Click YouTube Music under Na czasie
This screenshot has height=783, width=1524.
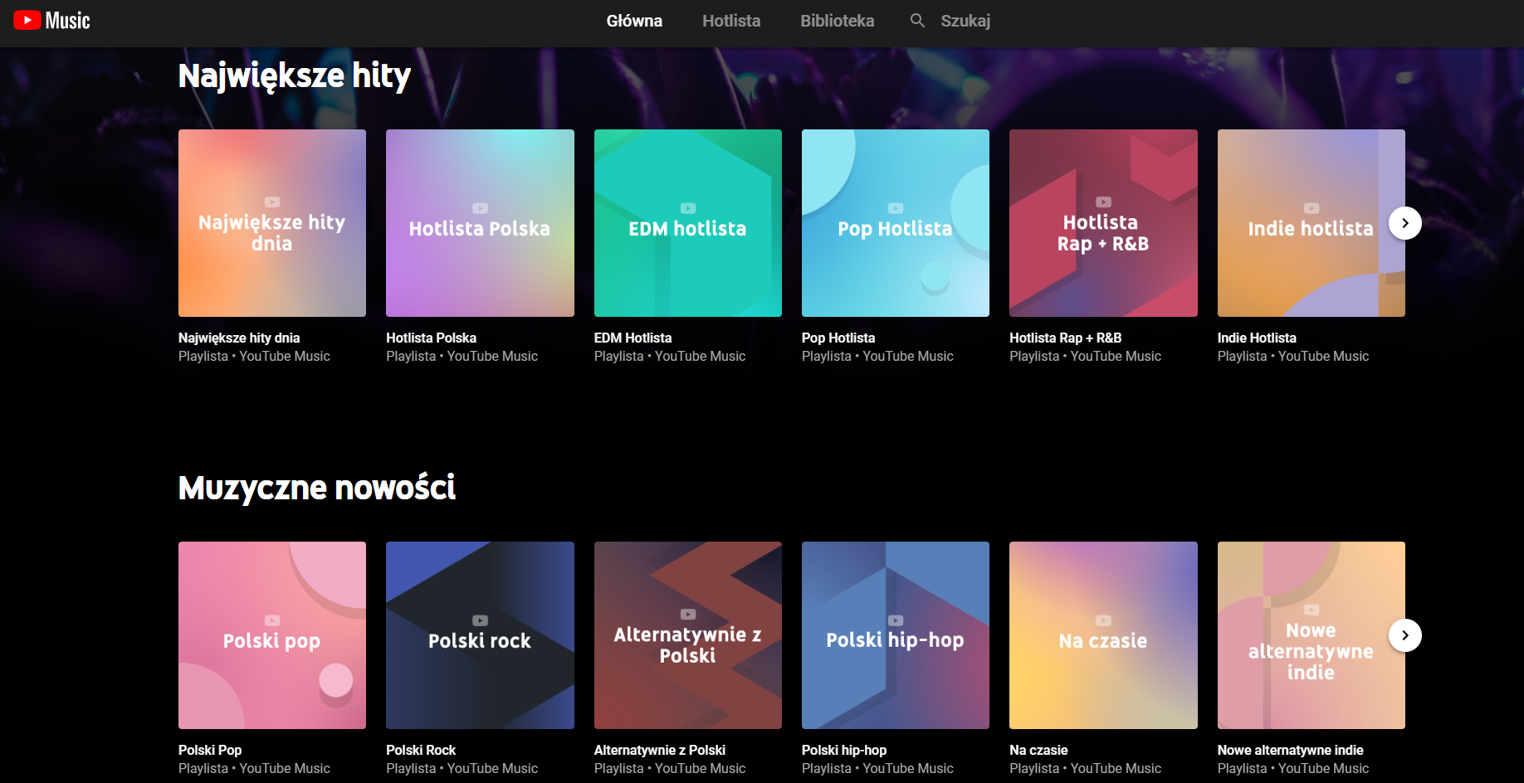(x=1116, y=768)
